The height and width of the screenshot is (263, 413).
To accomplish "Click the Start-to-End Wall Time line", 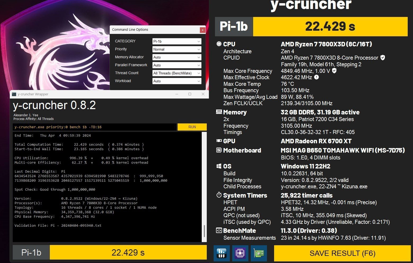I will tap(79, 149).
